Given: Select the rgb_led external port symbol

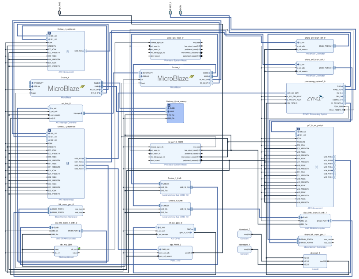Looking at the screenshot, I should [59, 13].
